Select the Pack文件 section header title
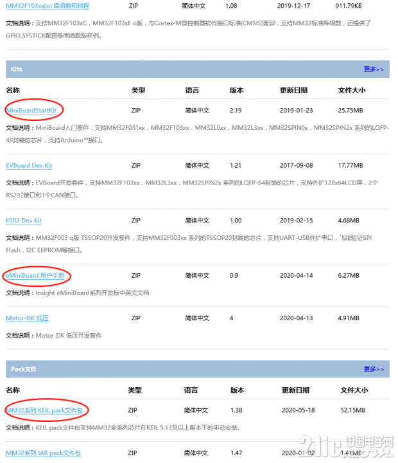 pos(24,369)
